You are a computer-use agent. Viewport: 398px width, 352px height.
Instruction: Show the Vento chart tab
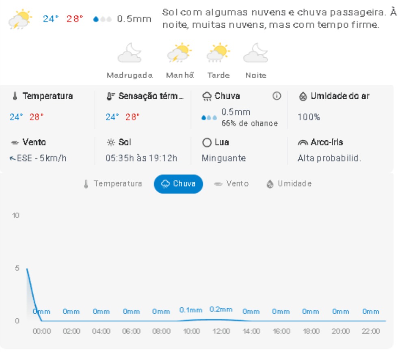[x=231, y=184]
